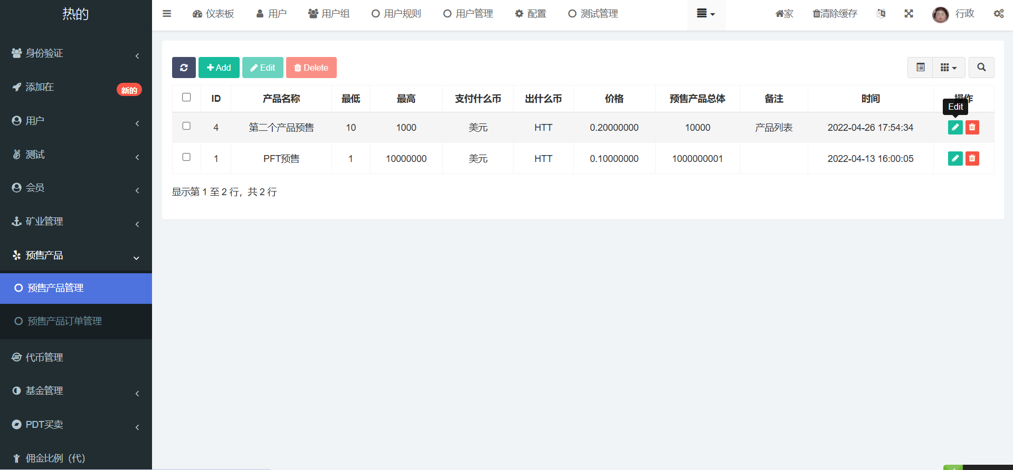Open 预售产品订单管理 in the sidebar
1013x470 pixels.
click(x=64, y=321)
